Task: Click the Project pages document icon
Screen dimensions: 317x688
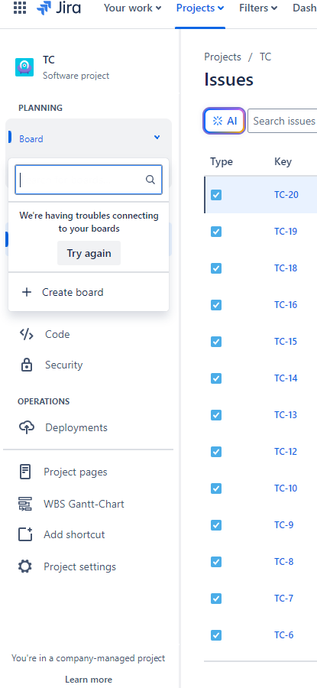Action: point(25,472)
